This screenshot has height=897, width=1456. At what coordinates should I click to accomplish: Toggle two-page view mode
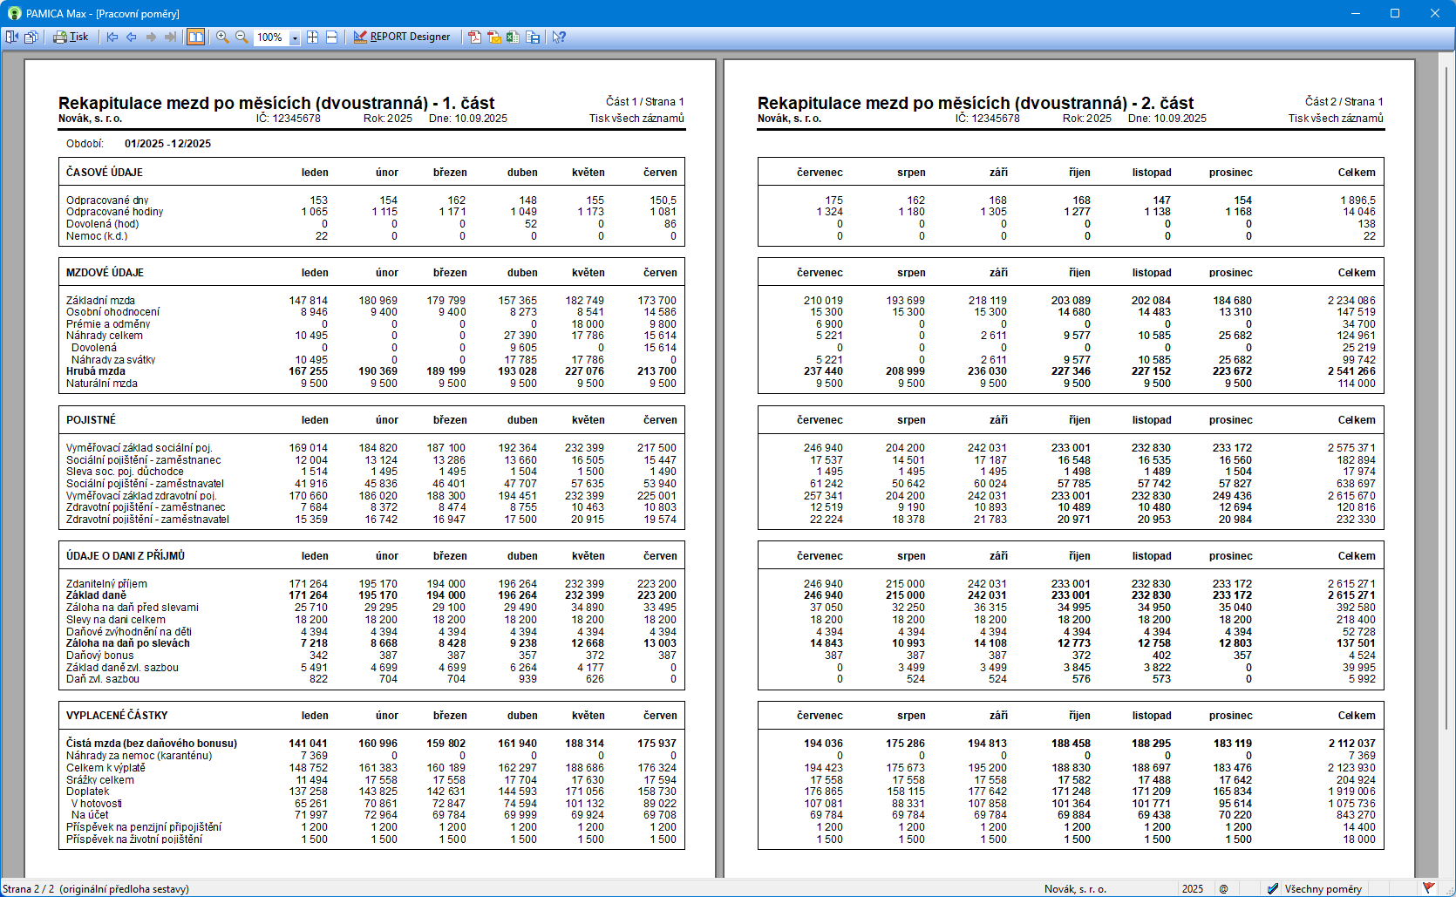point(196,37)
